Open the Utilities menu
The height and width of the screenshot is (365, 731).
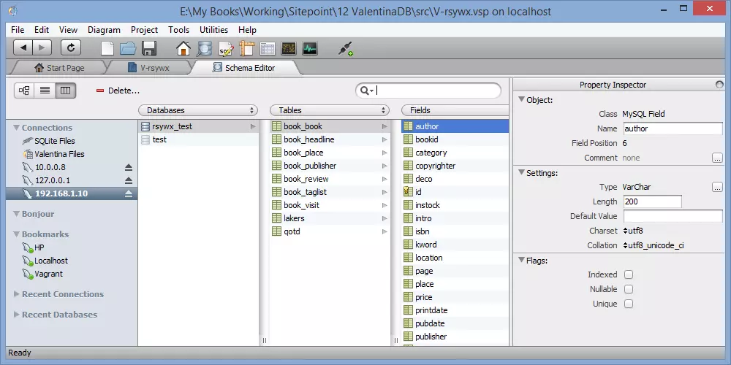coord(213,30)
